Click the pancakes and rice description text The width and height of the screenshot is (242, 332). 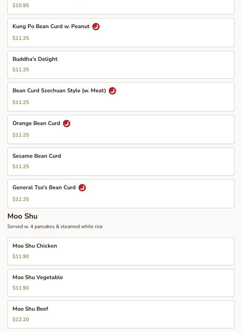[x=55, y=227]
